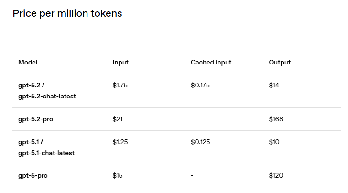Click the $14 output price
Image resolution: width=348 pixels, height=193 pixels.
click(274, 86)
